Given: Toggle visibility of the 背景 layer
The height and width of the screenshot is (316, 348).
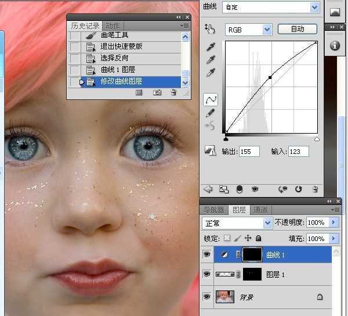Looking at the screenshot, I should 206,296.
